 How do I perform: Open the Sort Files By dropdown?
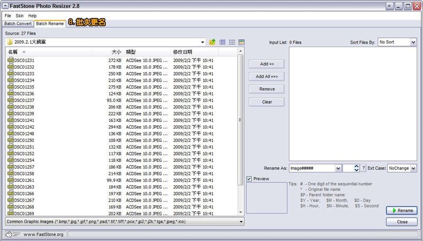(413, 42)
